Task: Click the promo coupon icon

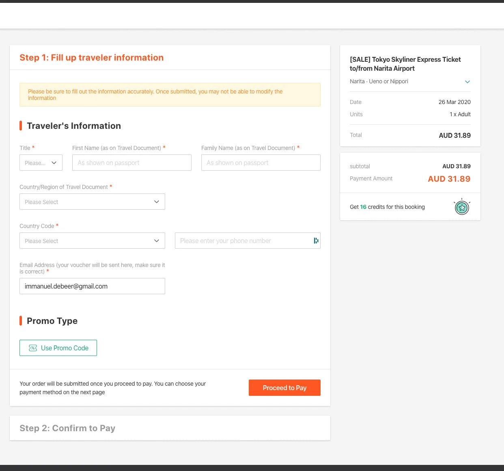Action: [x=33, y=348]
